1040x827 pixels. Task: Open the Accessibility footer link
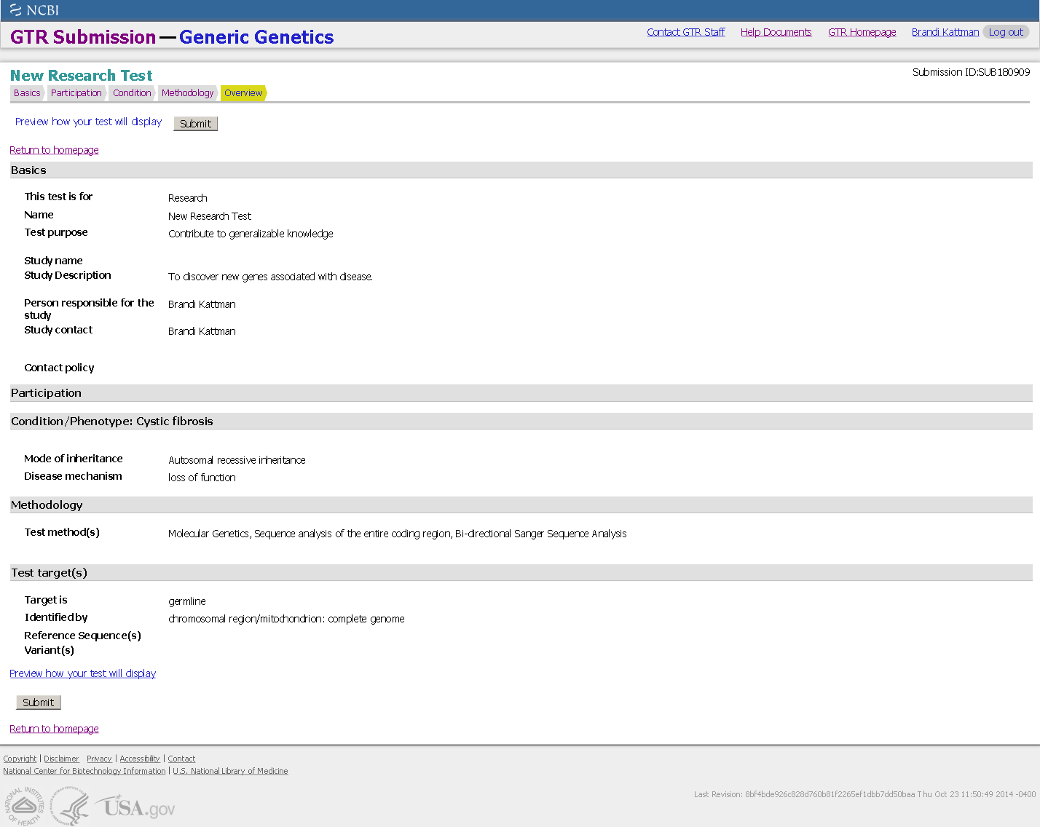pos(140,759)
